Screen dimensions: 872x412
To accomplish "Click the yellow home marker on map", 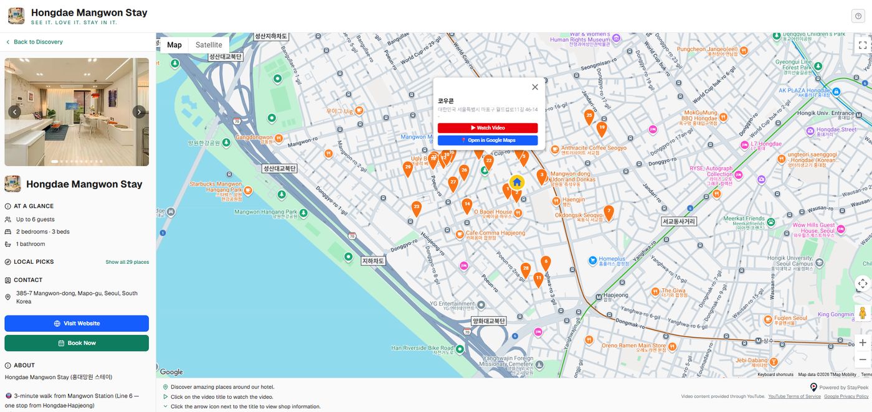I will click(x=517, y=182).
